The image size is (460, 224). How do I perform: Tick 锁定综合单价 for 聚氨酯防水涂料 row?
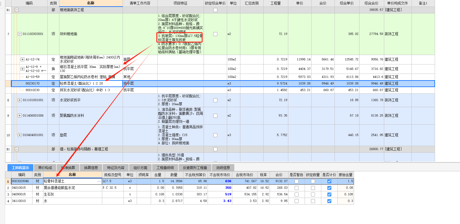tap(215, 116)
